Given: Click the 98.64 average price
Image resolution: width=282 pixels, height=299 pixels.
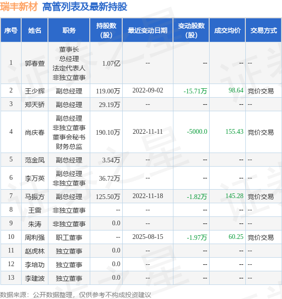Looking at the screenshot, I should click(236, 90).
